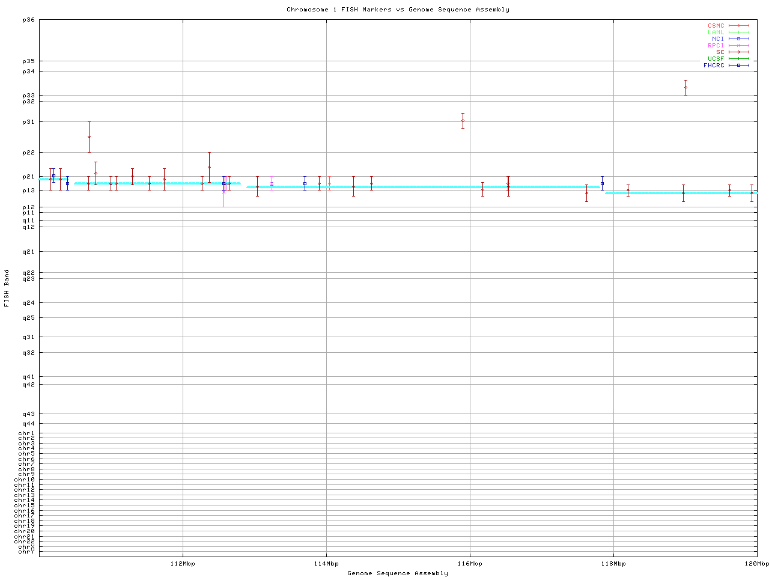This screenshot has height=577, width=769.
Task: Click the 112Mbp x-axis tick label
Action: [x=183, y=564]
